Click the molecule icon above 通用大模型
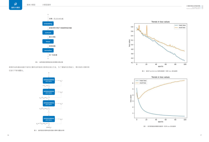Viewport: 209px width, 142px height. pos(16,4)
